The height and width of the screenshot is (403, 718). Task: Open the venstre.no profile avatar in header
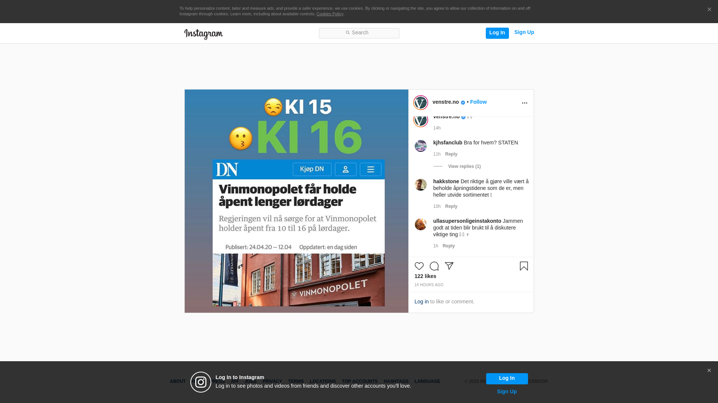coord(420,103)
